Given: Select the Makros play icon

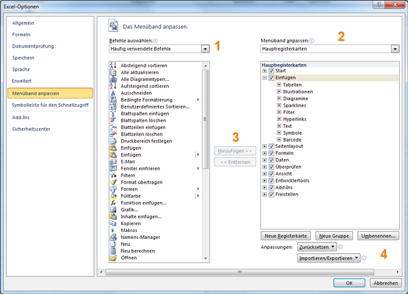Looking at the screenshot, I should 113,230.
